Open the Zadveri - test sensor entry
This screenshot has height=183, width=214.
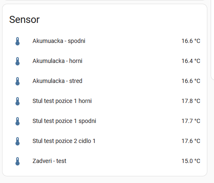click(49, 161)
